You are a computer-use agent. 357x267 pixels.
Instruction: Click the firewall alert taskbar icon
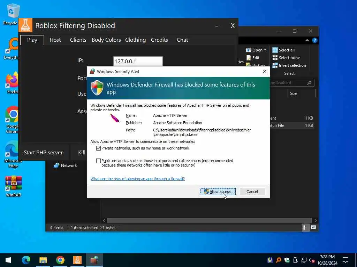[94, 260]
